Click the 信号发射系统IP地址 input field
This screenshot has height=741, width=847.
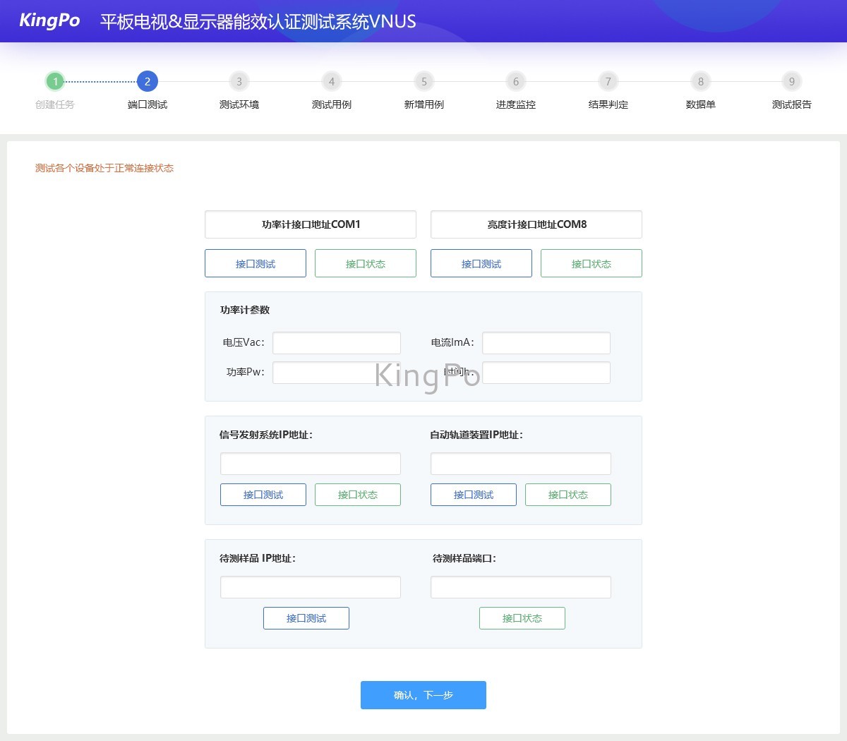coord(311,464)
